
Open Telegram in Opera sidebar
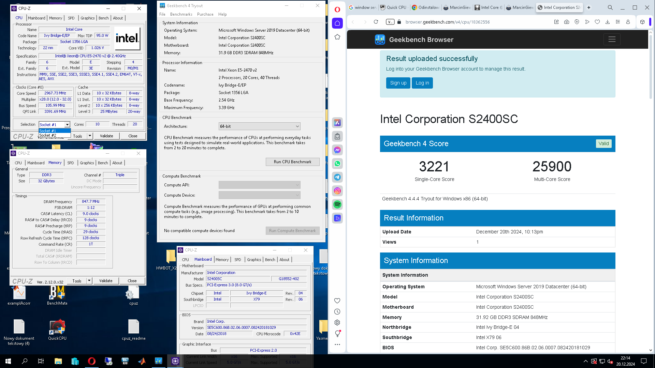tap(337, 177)
